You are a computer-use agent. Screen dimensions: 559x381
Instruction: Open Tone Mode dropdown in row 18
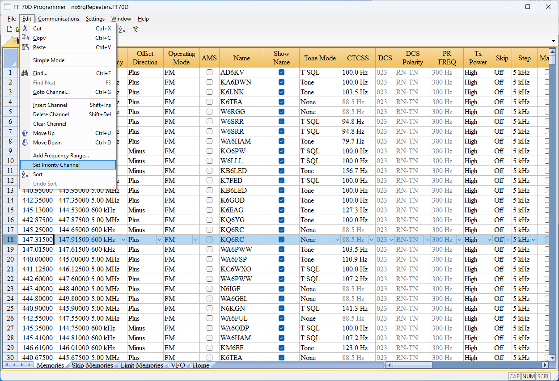click(337, 240)
